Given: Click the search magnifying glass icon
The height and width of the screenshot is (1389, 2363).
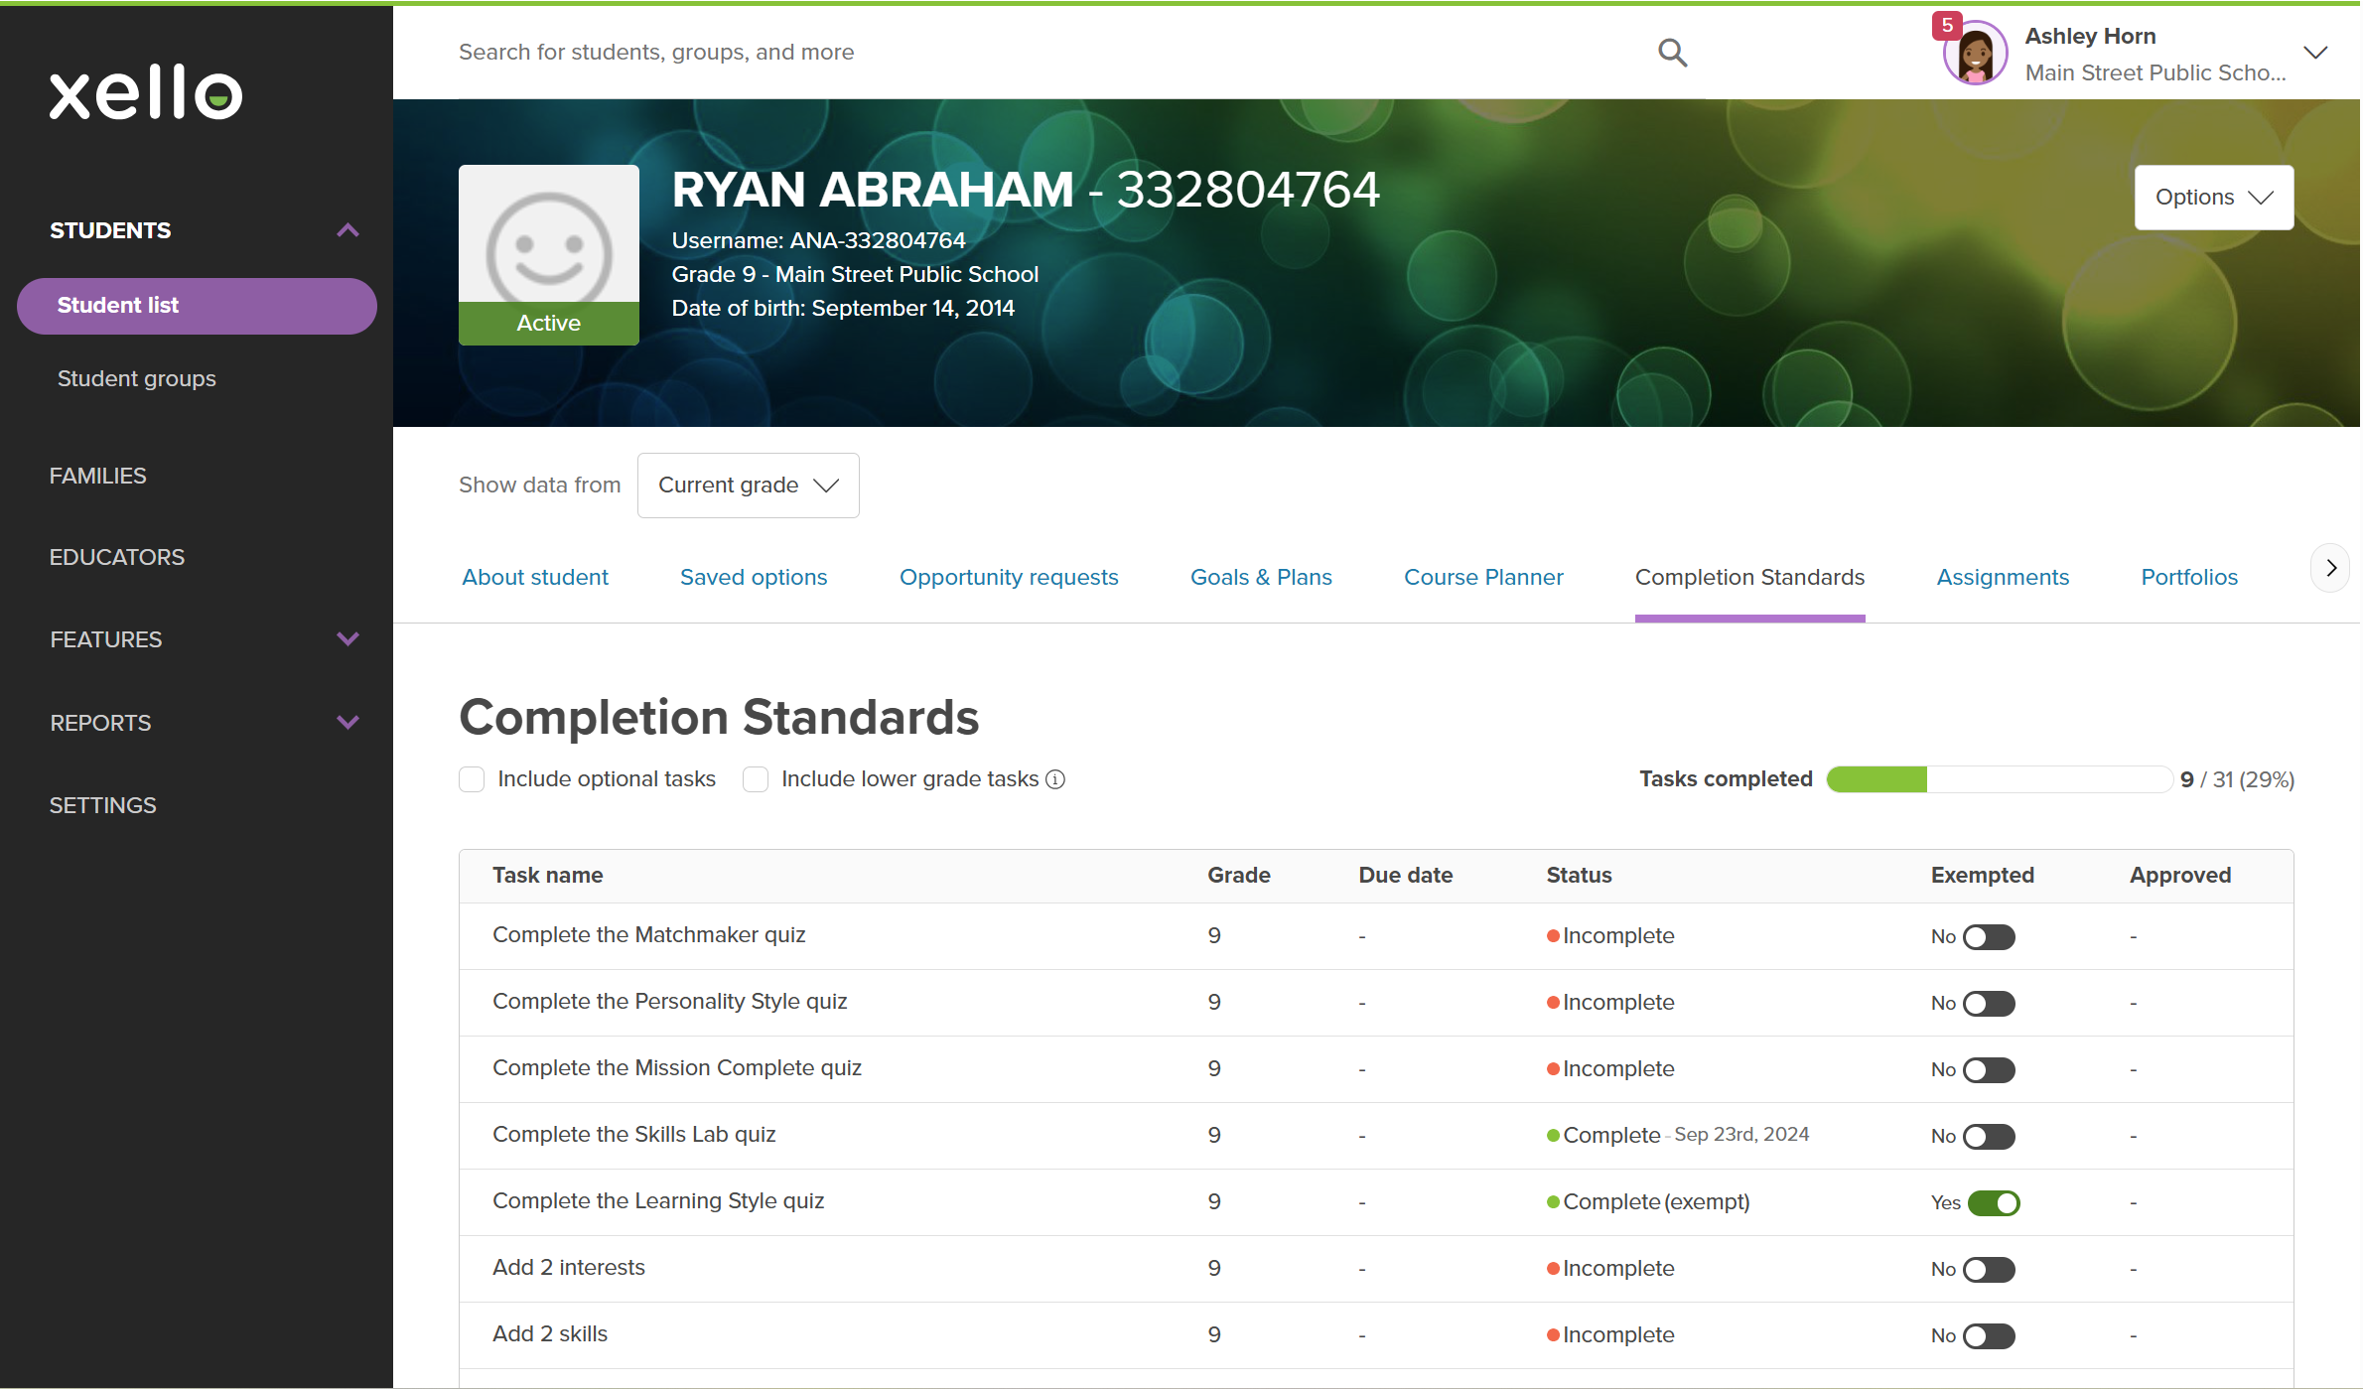Looking at the screenshot, I should click(1672, 52).
